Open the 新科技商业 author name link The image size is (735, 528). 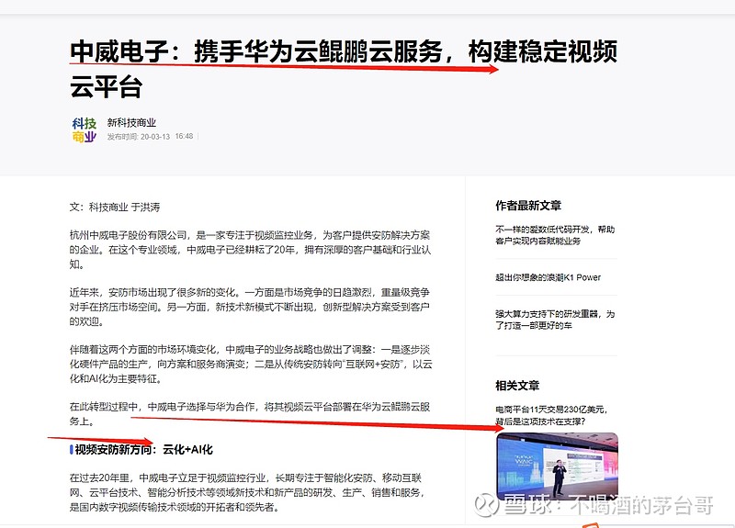click(x=131, y=123)
